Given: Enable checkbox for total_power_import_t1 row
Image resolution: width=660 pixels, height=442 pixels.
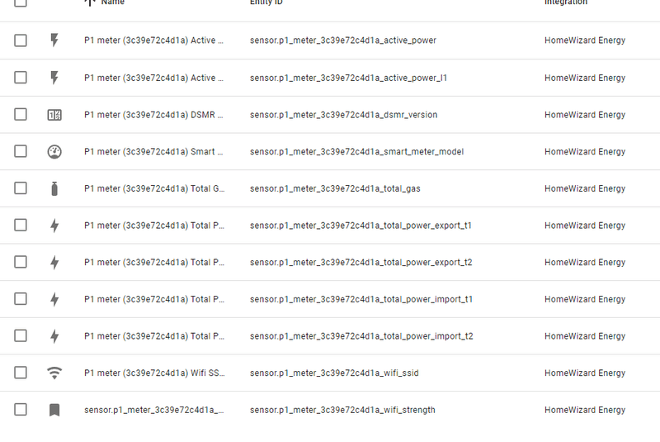Looking at the screenshot, I should tap(21, 299).
